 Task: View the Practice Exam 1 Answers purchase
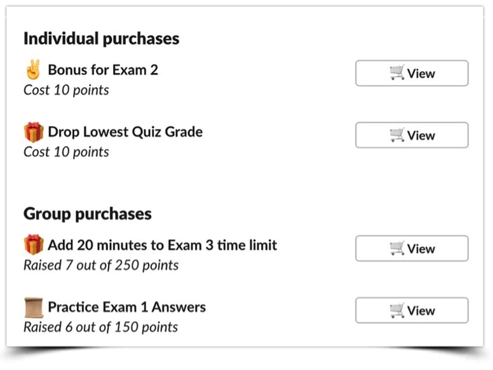(x=412, y=310)
